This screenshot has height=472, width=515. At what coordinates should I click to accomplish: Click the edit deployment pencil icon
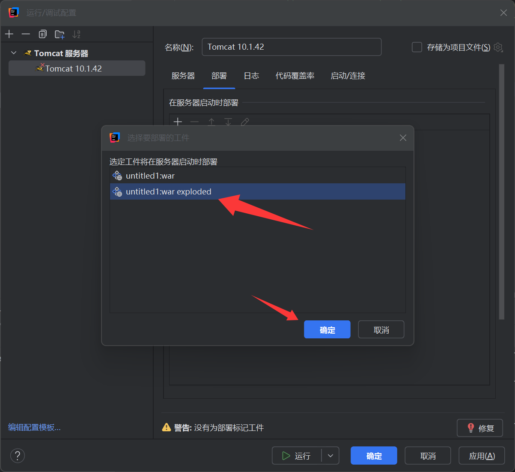tap(245, 122)
